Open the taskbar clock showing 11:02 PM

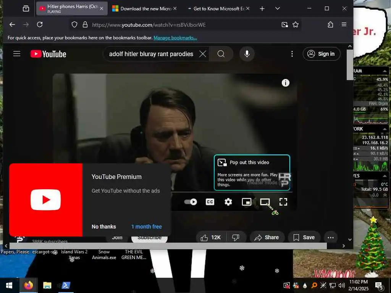tap(359, 285)
